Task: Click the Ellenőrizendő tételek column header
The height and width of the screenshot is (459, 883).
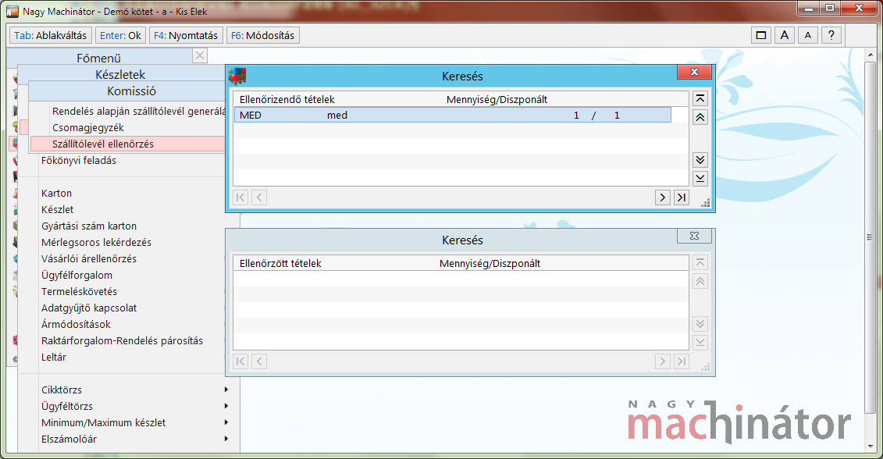Action: [287, 100]
